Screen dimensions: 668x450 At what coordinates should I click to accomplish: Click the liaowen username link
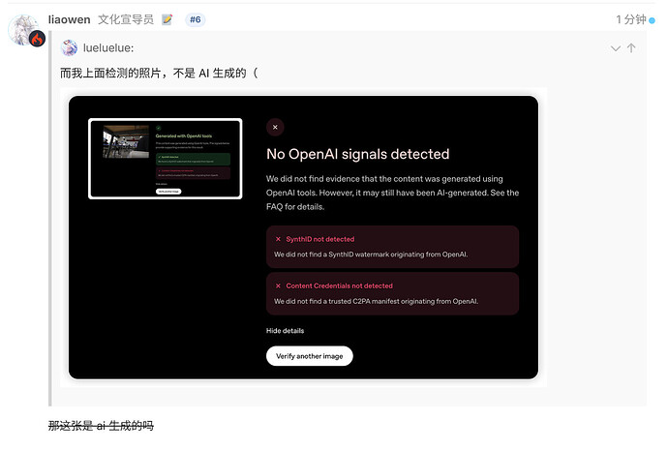click(69, 19)
